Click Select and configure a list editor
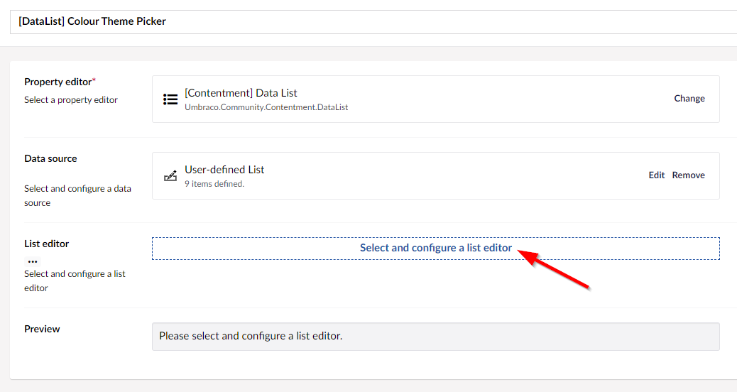Image resolution: width=737 pixels, height=392 pixels. (x=436, y=248)
